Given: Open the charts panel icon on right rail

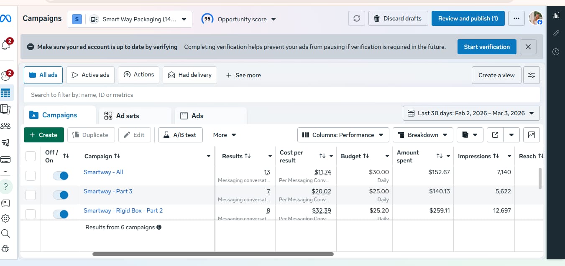Looking at the screenshot, I should pyautogui.click(x=556, y=15).
